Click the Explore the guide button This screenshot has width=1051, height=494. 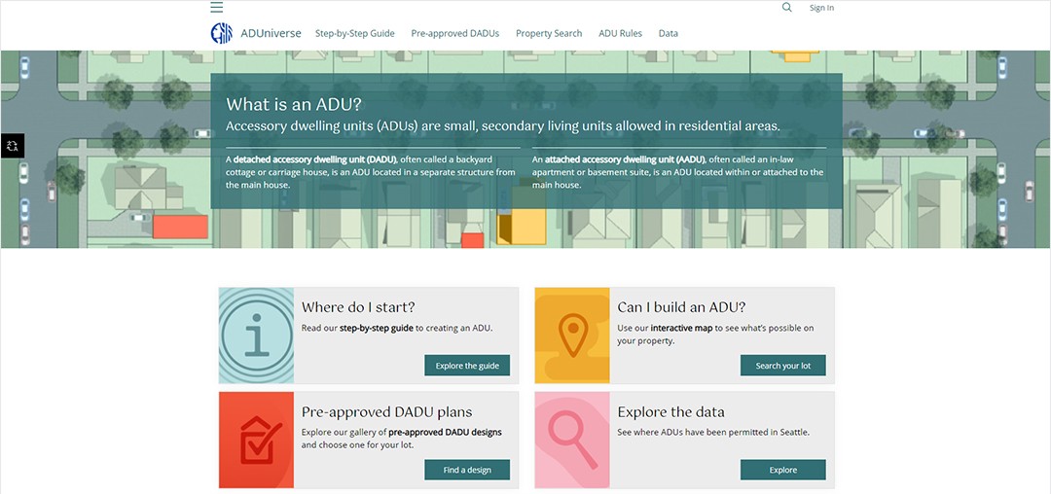click(467, 366)
